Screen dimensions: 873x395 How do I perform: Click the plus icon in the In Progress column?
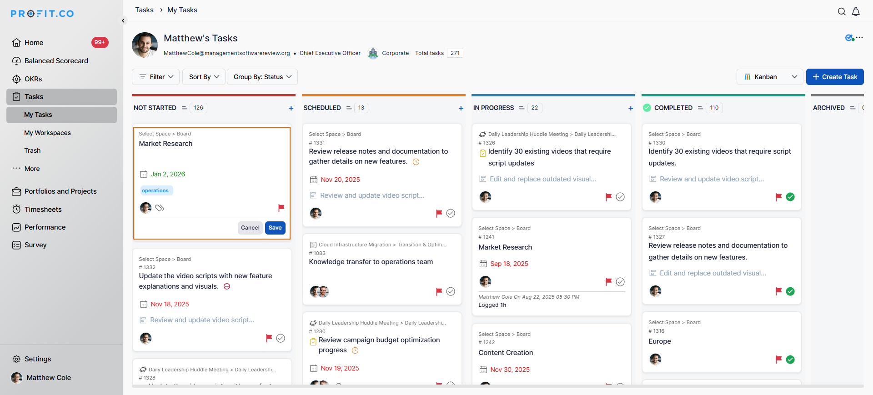[x=631, y=108]
